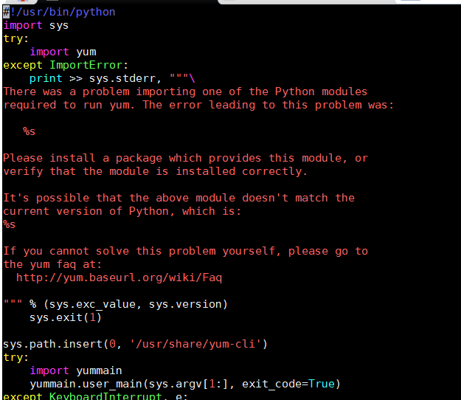
Task: Click the unindented %s below 'current version'
Action: point(9,224)
